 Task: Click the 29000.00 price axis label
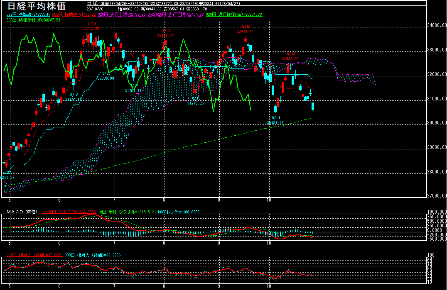pyautogui.click(x=437, y=147)
